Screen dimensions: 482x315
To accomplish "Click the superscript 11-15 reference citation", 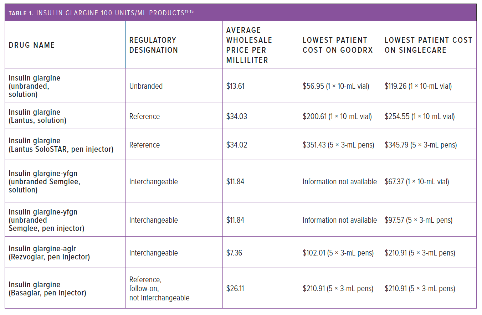I will click(x=189, y=11).
